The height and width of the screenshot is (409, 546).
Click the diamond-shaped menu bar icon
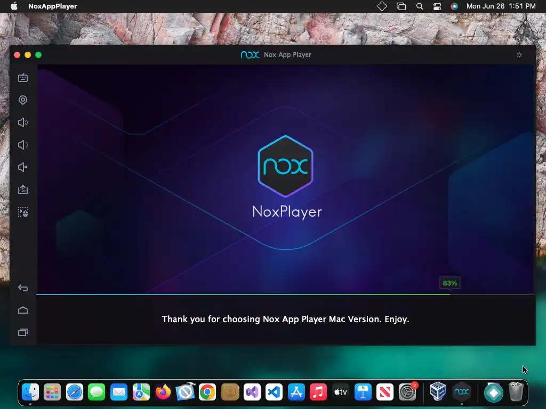pyautogui.click(x=382, y=6)
